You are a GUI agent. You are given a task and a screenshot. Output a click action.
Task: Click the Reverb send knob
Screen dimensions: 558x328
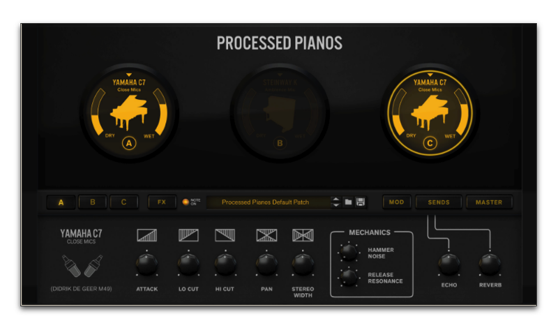[x=490, y=264]
